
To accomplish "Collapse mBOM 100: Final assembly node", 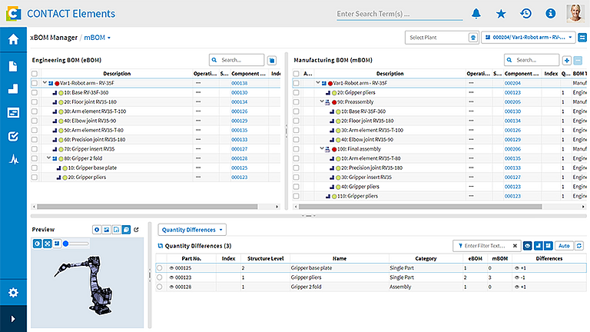I will click(x=322, y=148).
